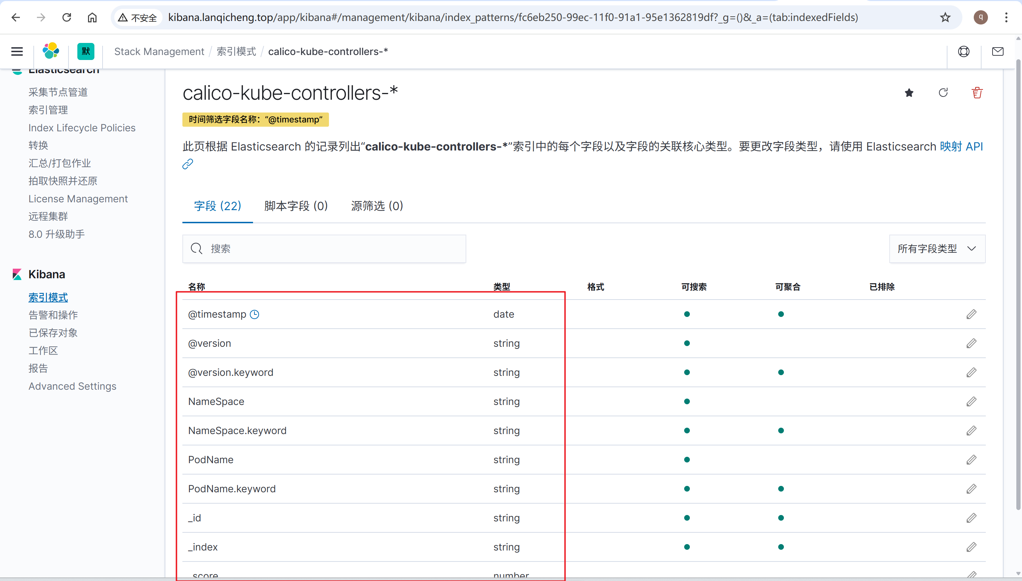The height and width of the screenshot is (581, 1022).
Task: Edit the _index field
Action: point(971,548)
